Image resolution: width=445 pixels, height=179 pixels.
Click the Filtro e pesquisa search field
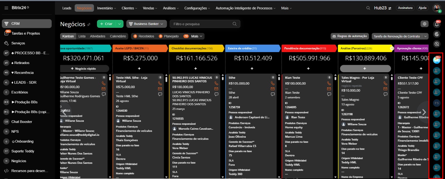[x=202, y=24]
